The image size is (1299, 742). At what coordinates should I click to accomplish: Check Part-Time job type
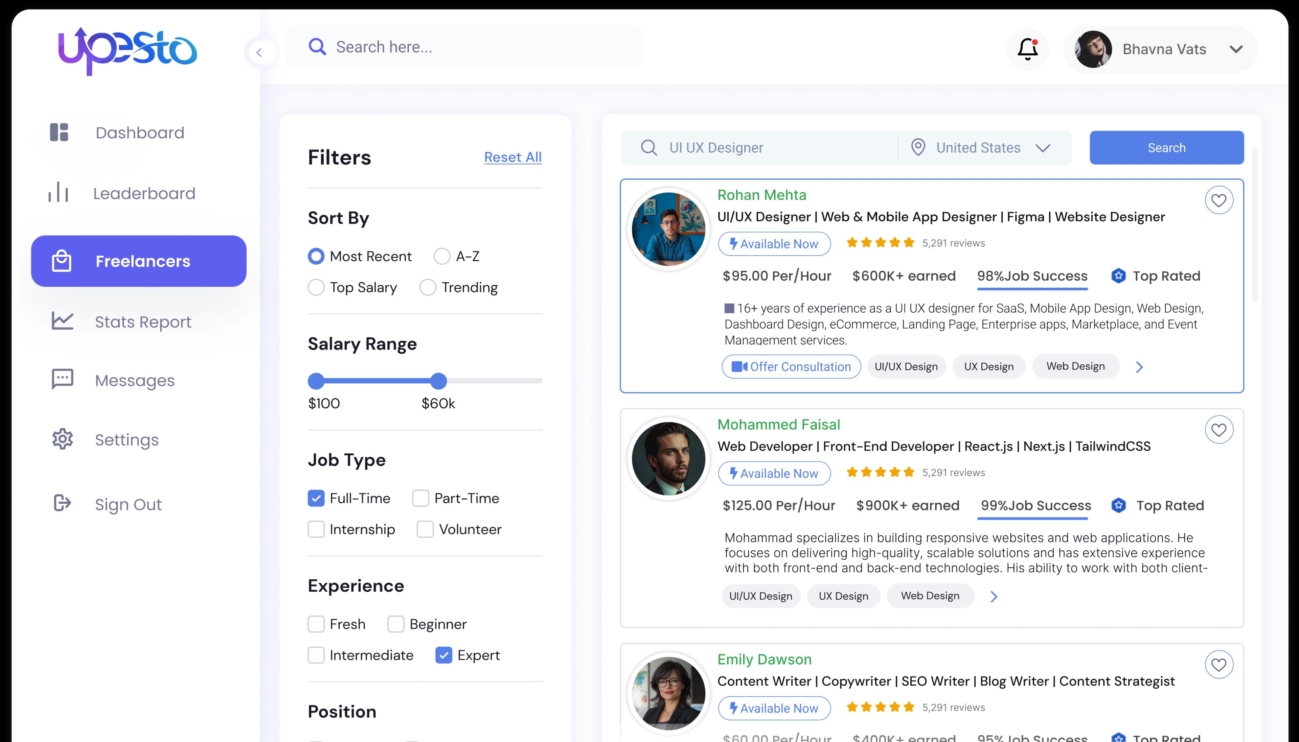420,498
